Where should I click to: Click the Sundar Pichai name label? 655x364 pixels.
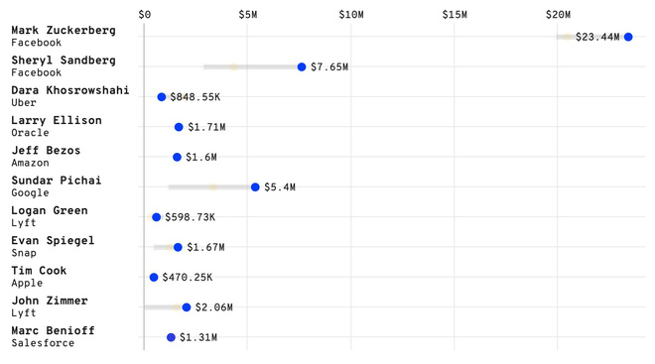56,181
